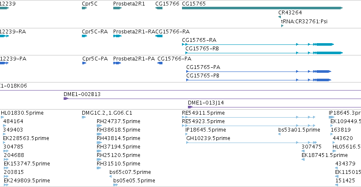Screen dimensions: 361x187
Task: Select the Cpr5C gene arrow glyph
Action: tap(84, 8)
